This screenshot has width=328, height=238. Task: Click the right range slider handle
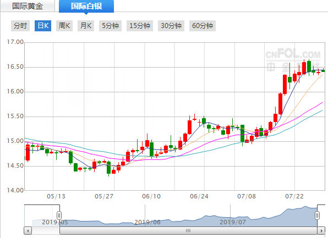coord(318,215)
